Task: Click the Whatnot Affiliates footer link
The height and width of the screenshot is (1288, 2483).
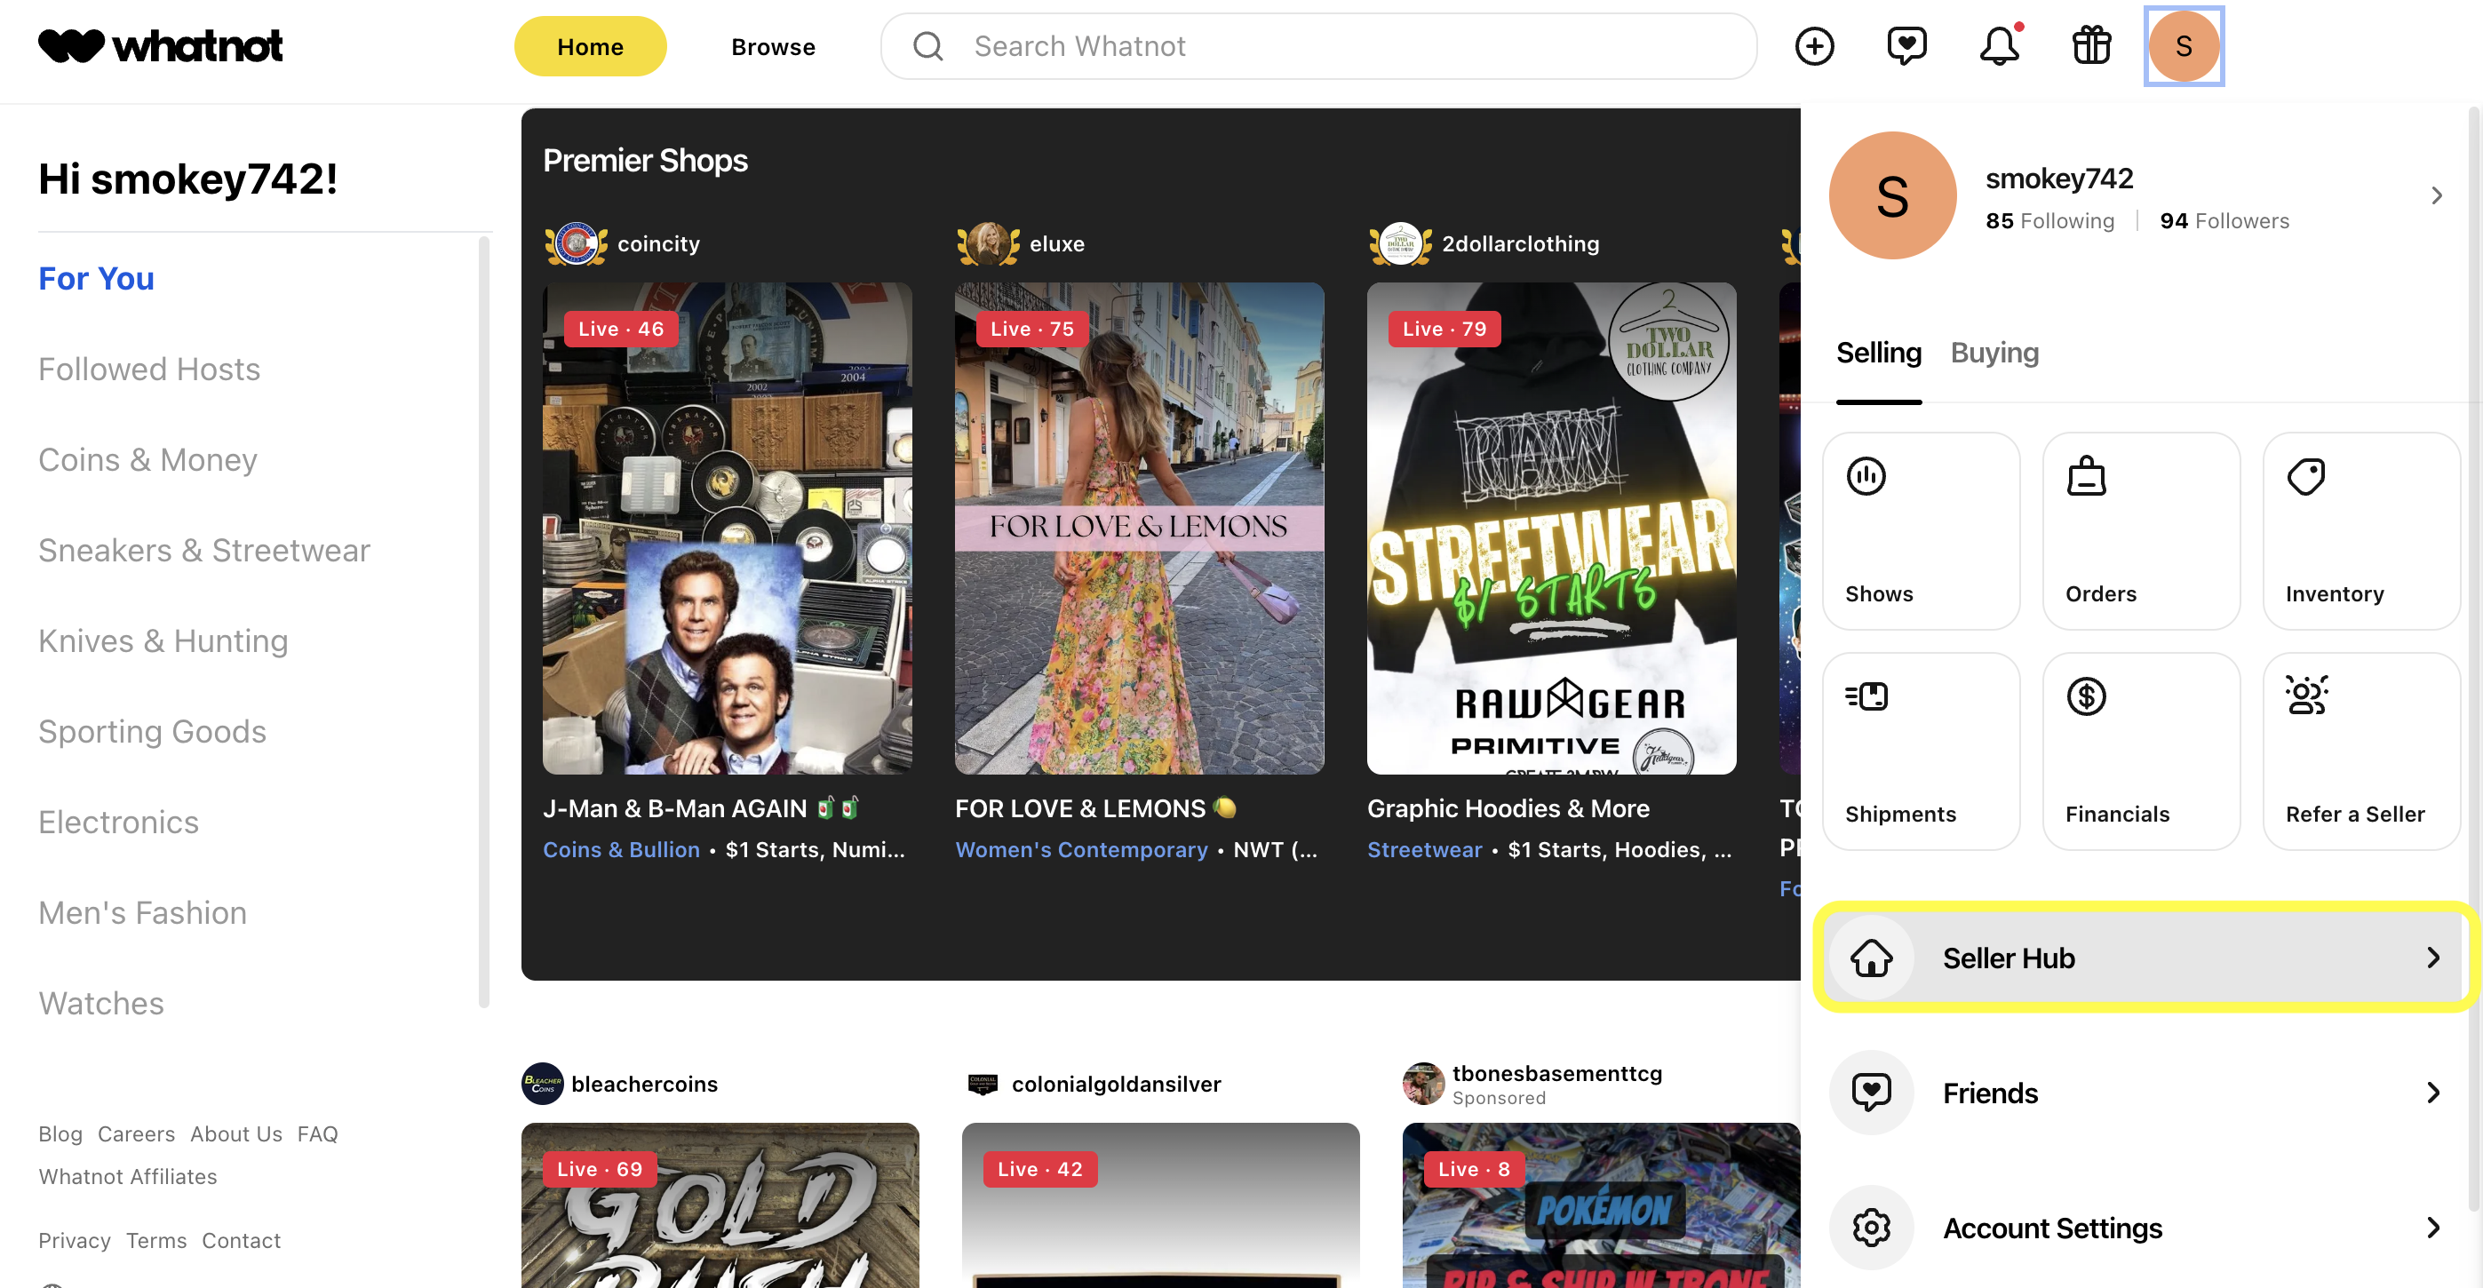Action: pyautogui.click(x=127, y=1176)
